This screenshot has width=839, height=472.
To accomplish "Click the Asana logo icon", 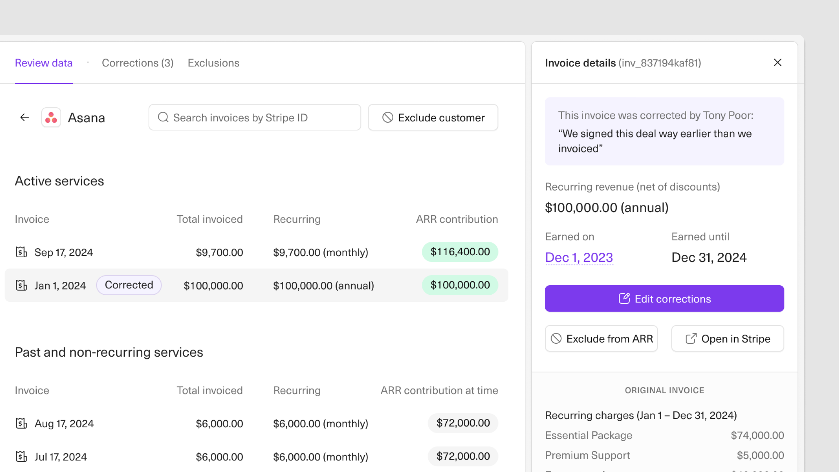I will [x=51, y=117].
